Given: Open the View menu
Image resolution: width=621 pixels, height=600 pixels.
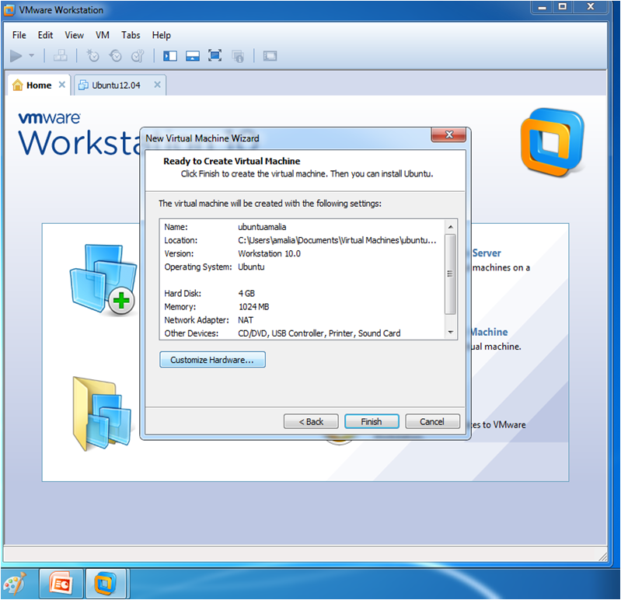Looking at the screenshot, I should pyautogui.click(x=74, y=35).
